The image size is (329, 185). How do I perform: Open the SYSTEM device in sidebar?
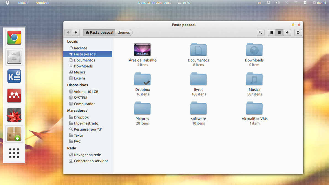coord(88,98)
